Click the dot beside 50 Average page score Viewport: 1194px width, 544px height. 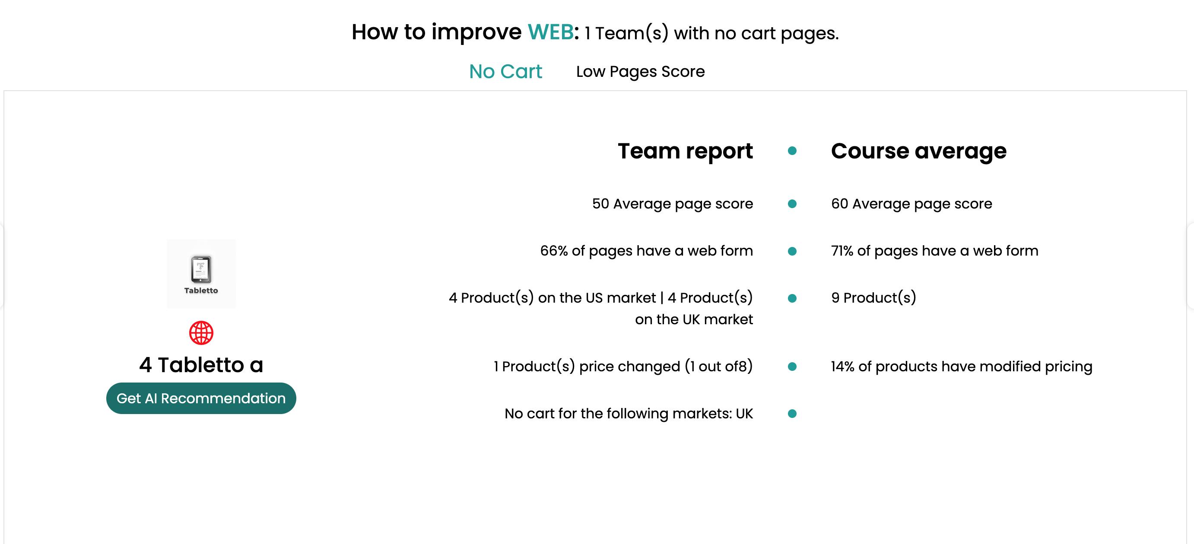pos(792,204)
